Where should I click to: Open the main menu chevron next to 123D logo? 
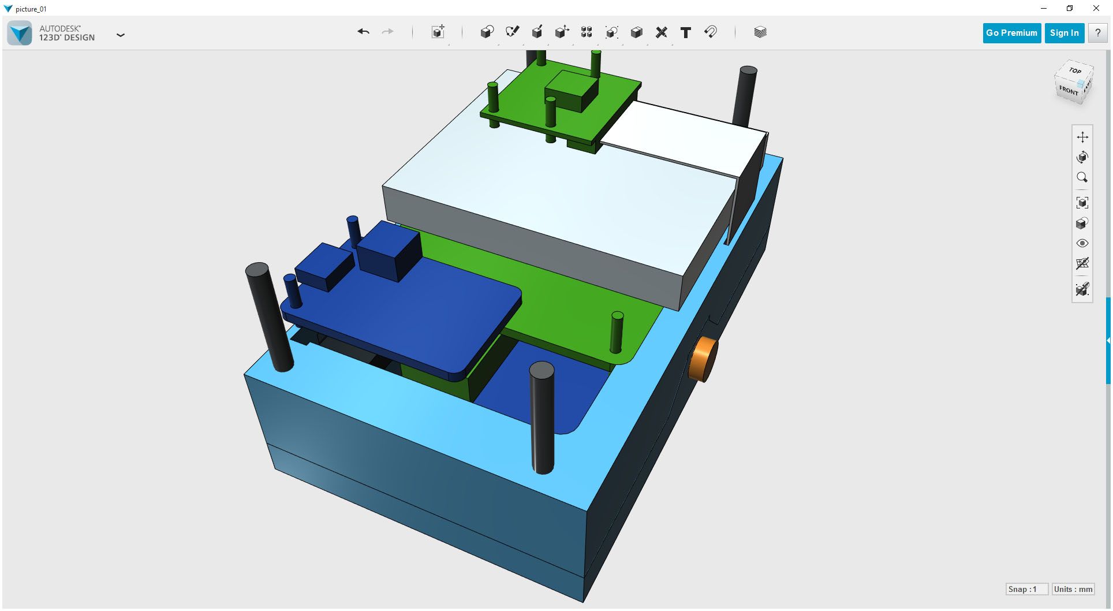[x=121, y=35]
